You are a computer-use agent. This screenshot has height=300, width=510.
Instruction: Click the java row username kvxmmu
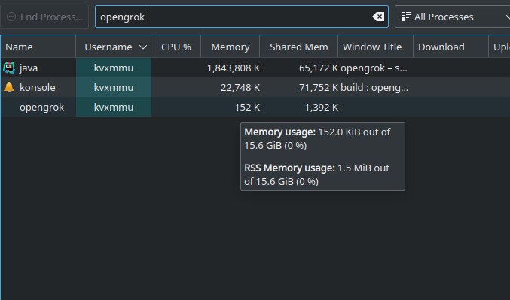(x=114, y=68)
